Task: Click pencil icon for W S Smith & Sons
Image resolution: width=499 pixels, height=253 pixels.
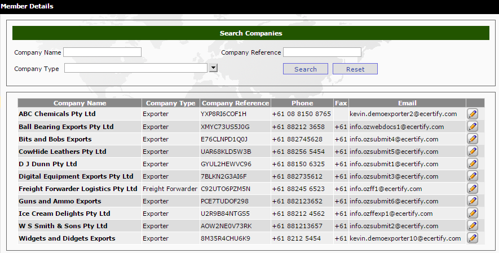Action: 472,225
